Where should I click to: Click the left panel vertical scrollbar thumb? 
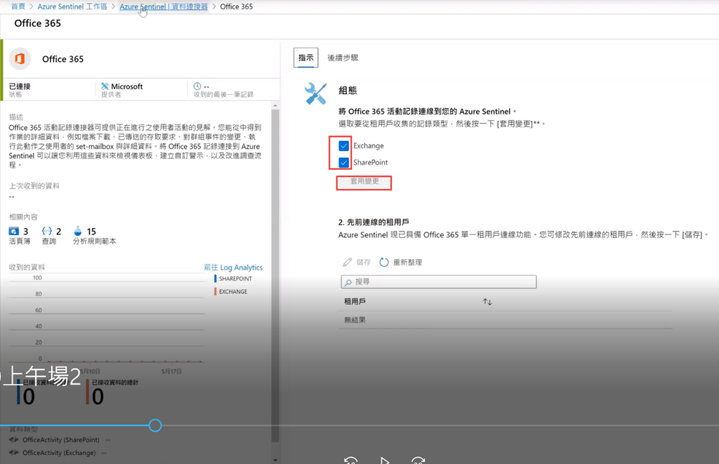275,275
